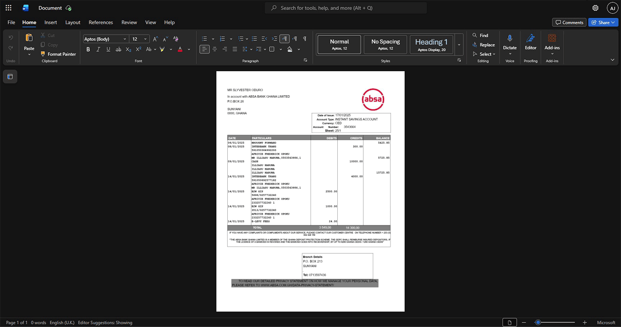Switch to the Insert tab

coord(50,22)
